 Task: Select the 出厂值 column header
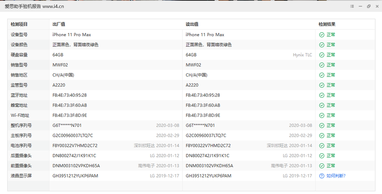pyautogui.click(x=59, y=24)
